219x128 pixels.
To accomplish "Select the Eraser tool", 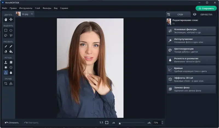I will tap(6, 52).
